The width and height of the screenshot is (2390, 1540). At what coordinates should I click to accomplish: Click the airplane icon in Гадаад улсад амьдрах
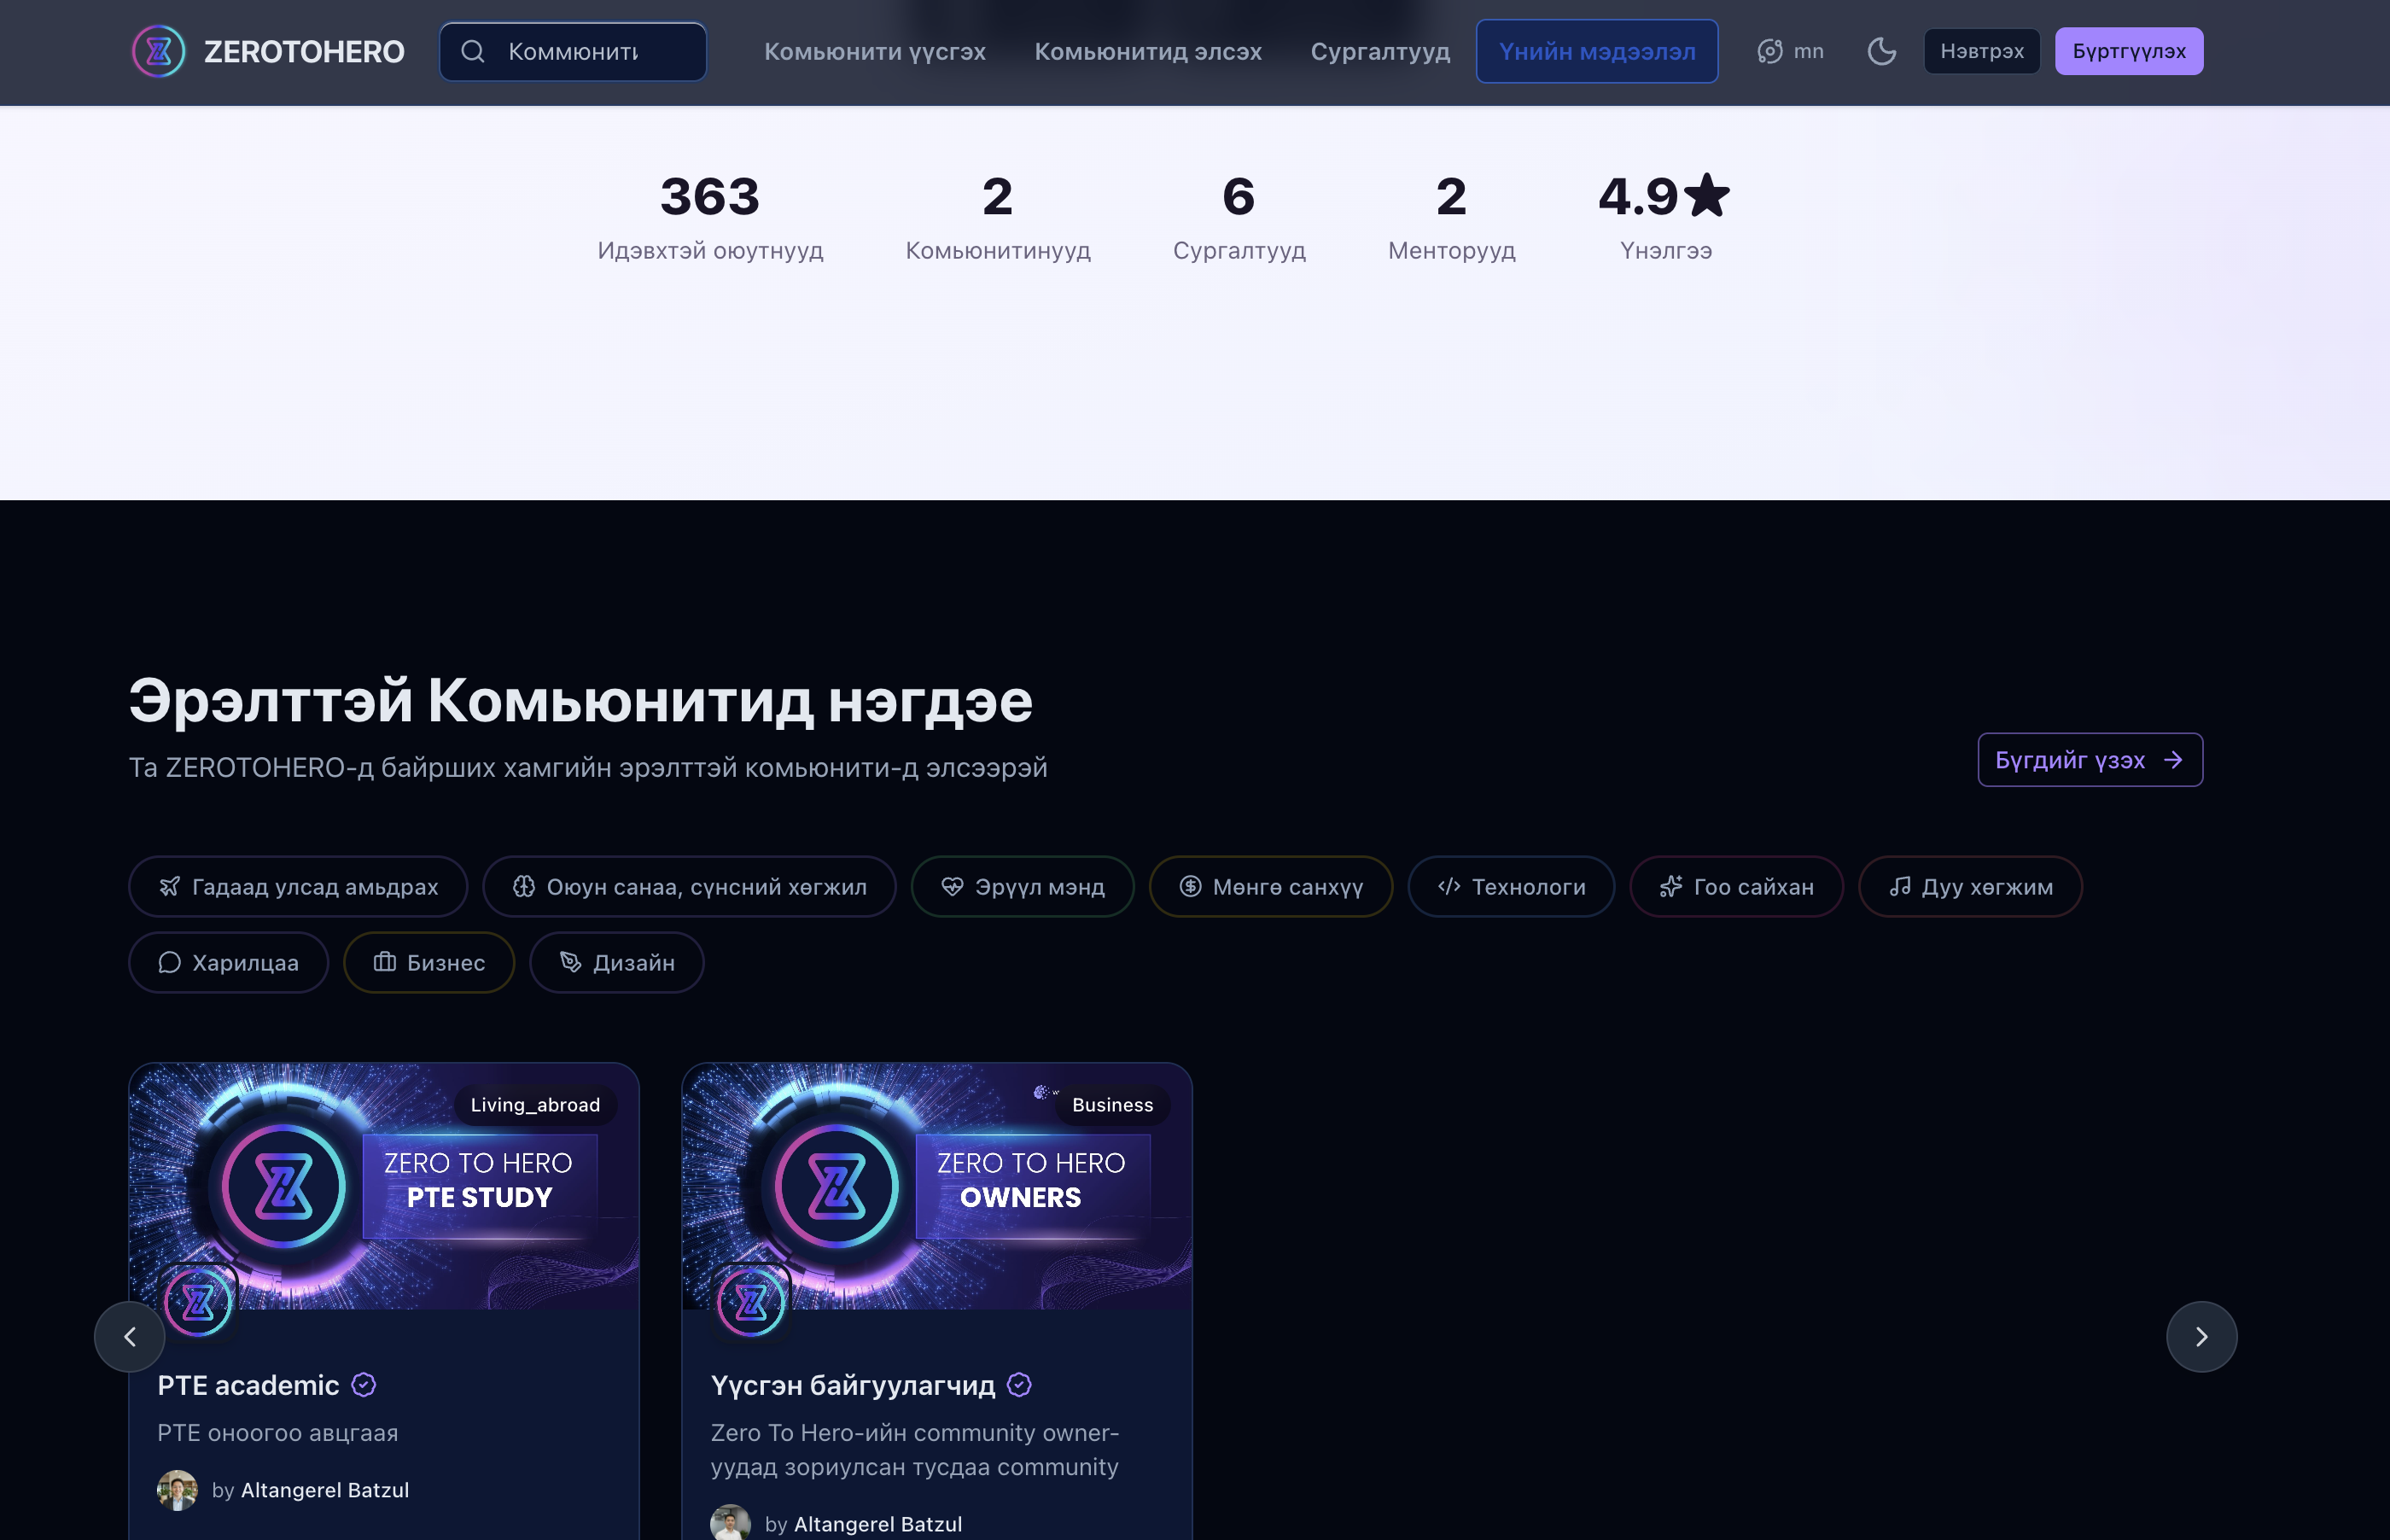coord(170,886)
